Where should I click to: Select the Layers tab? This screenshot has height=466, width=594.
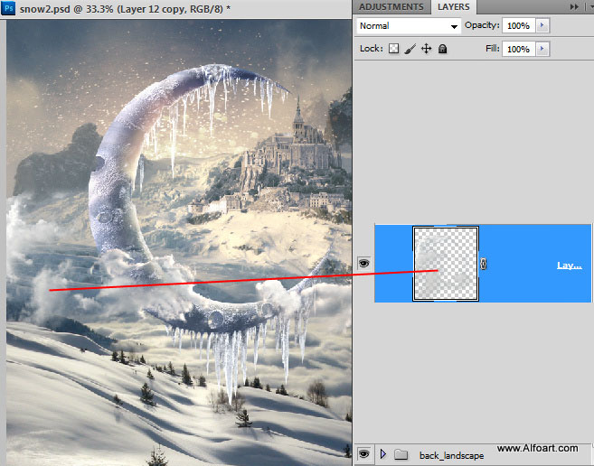point(453,7)
